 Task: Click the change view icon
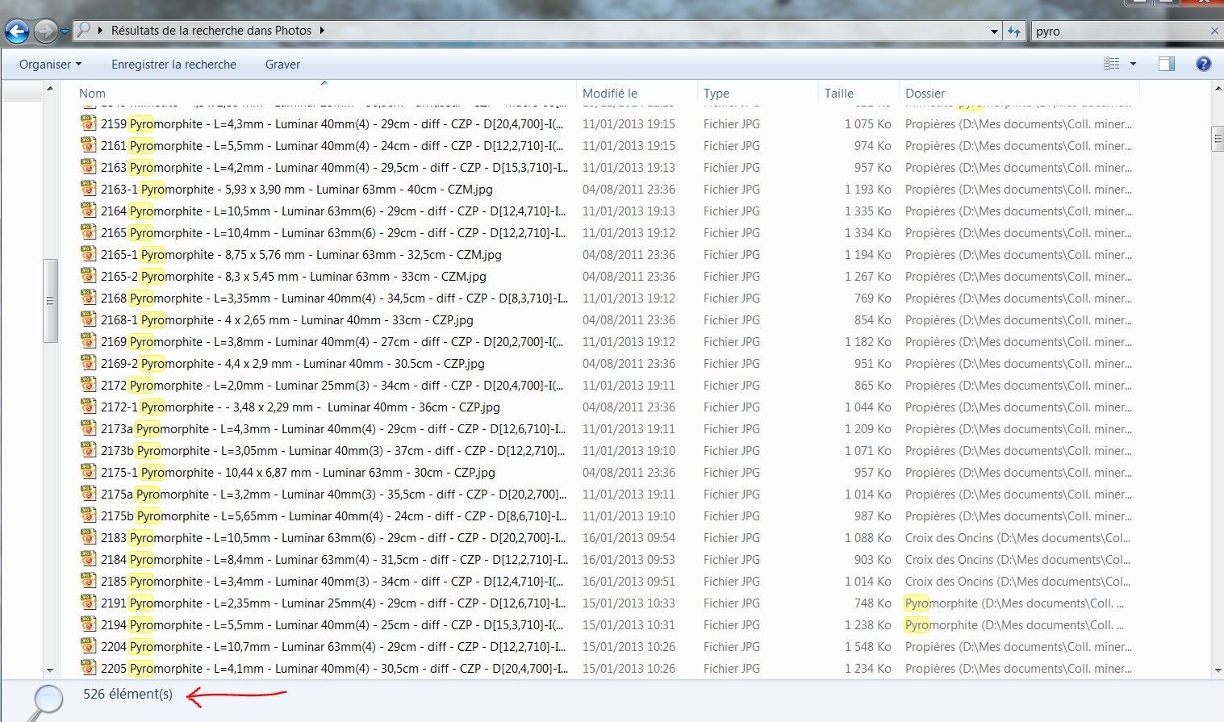click(1112, 65)
